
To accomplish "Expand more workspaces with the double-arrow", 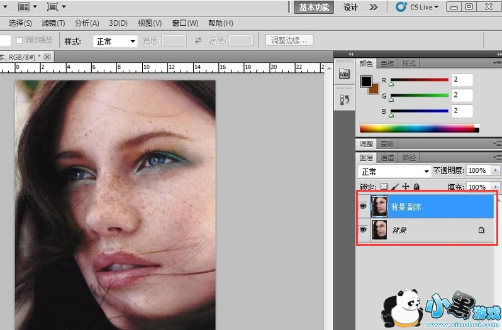I will (x=374, y=7).
